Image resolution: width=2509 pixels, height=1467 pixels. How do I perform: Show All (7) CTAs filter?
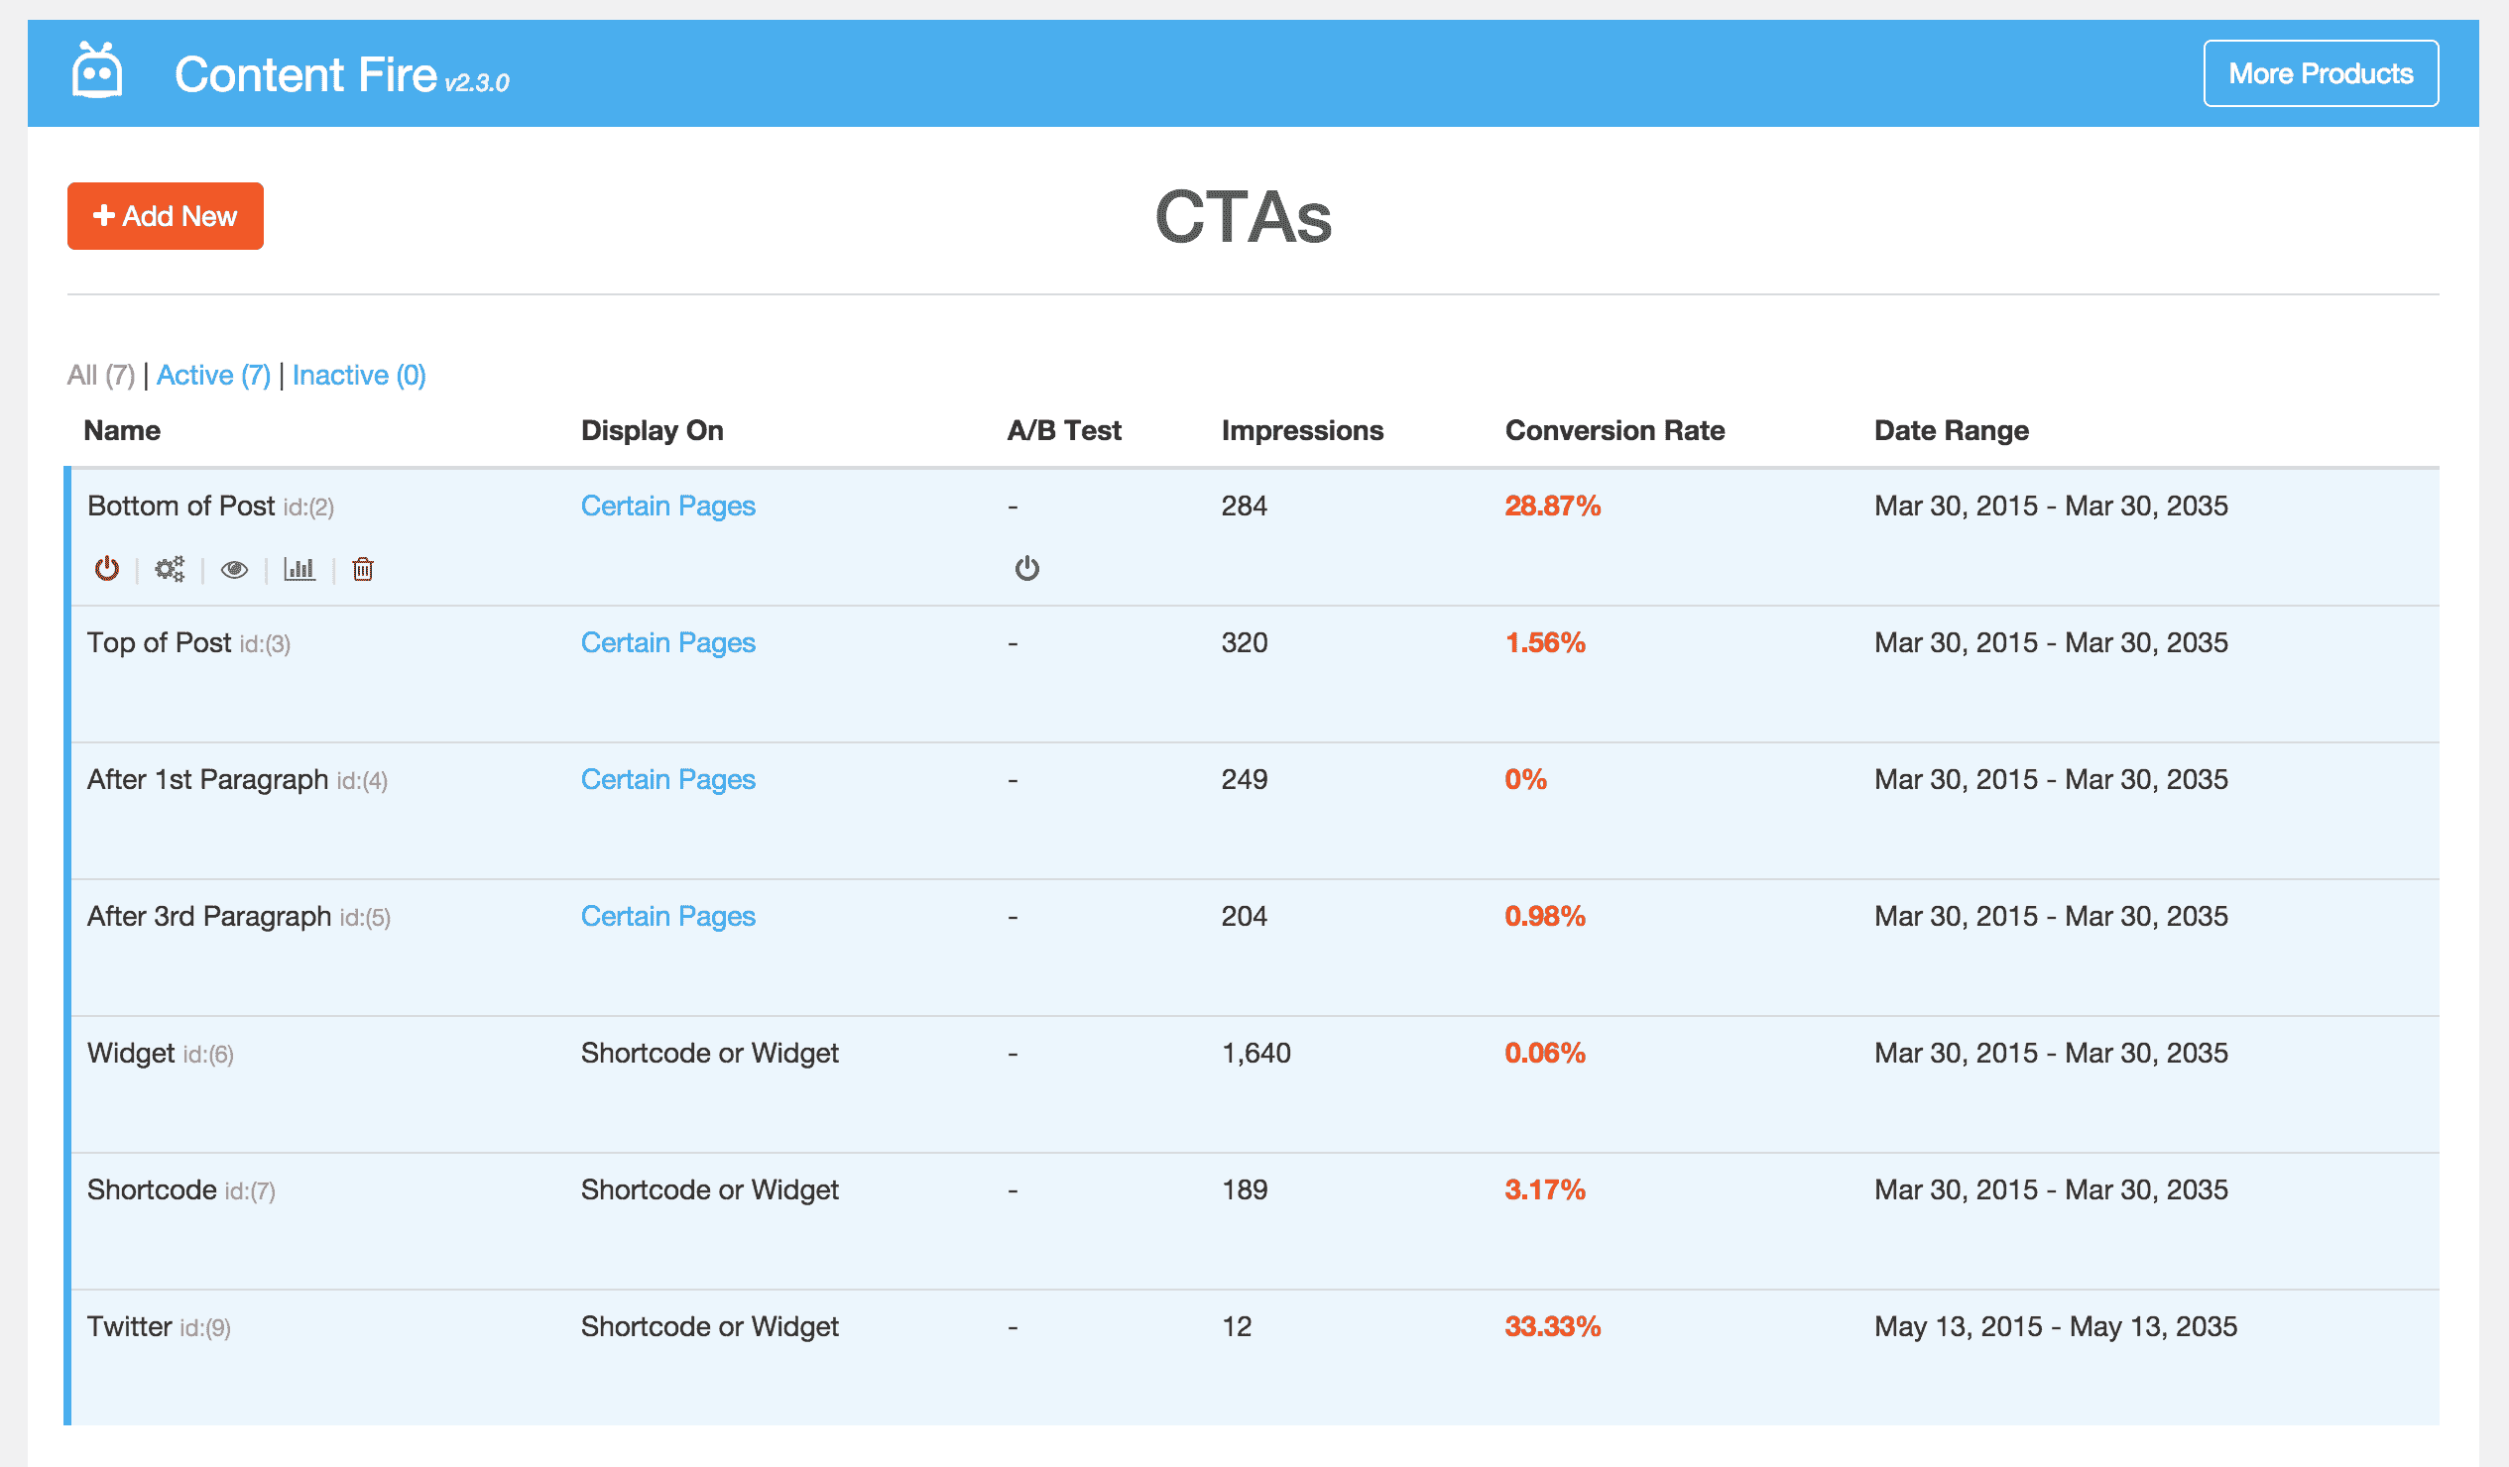click(x=100, y=376)
